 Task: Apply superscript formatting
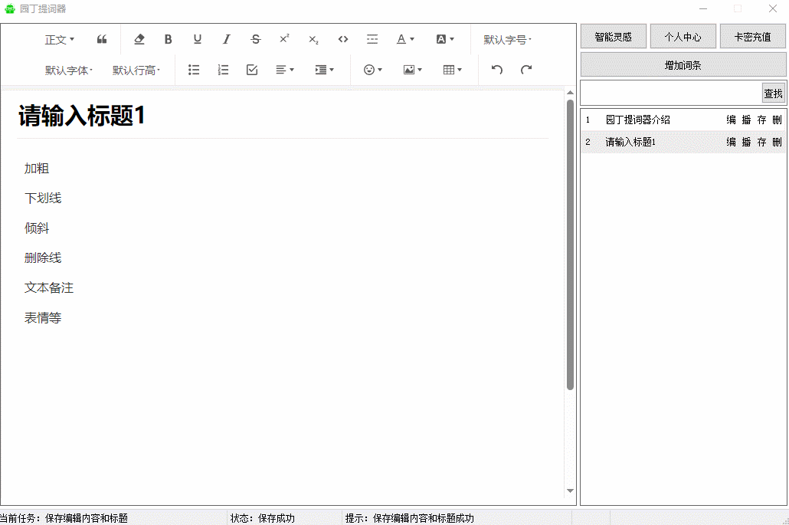(284, 40)
